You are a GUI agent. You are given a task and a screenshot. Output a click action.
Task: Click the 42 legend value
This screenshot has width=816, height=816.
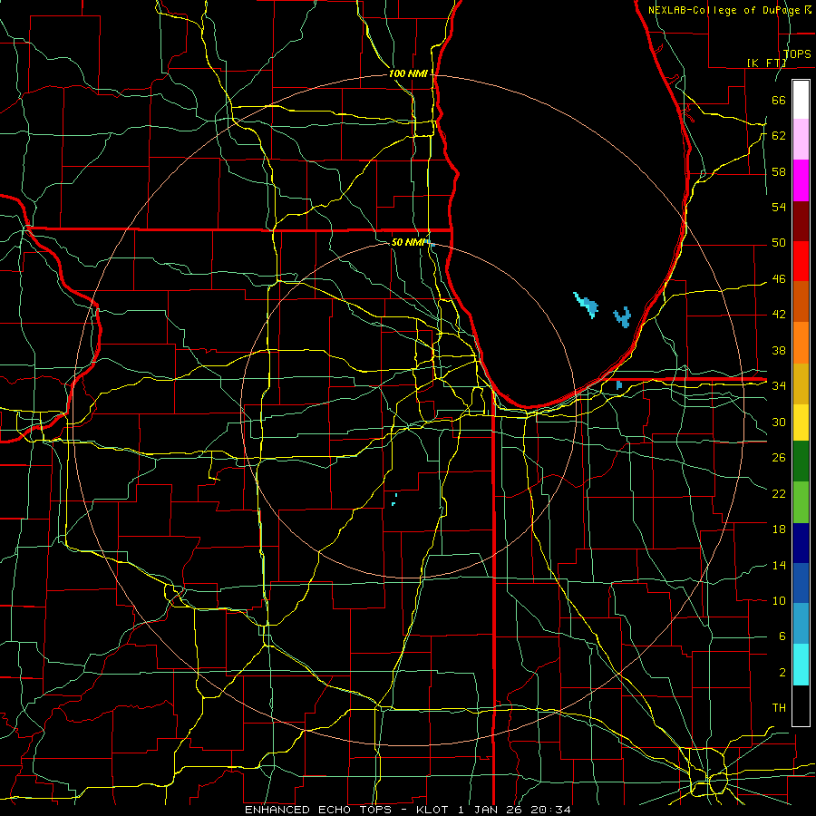click(x=779, y=315)
